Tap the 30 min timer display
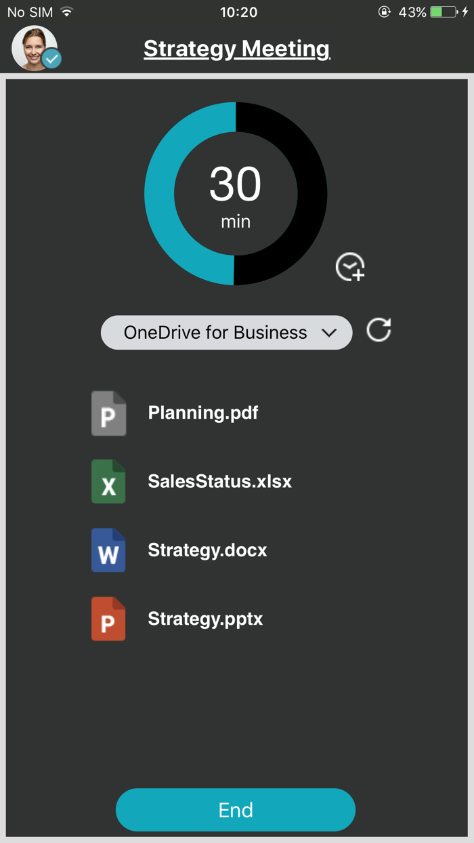The image size is (474, 843). click(x=236, y=194)
